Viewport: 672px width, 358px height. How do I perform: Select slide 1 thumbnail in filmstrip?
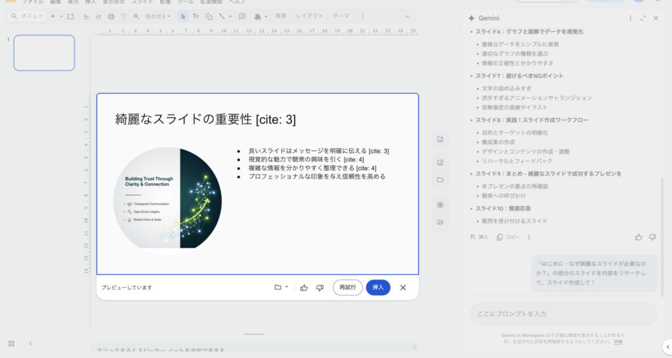[44, 52]
